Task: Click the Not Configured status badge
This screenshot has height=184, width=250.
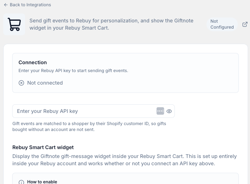Action: click(222, 24)
